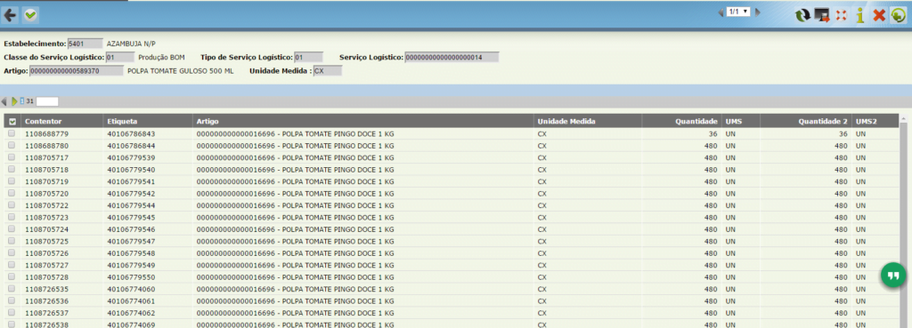The image size is (912, 328).
Task: Click the page 1 indicator in grid pager
Action: pyautogui.click(x=22, y=101)
